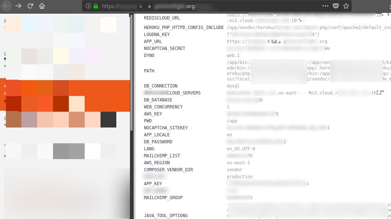The image size is (391, 219).
Task: Click the DYNO variable name
Action: click(x=149, y=55)
